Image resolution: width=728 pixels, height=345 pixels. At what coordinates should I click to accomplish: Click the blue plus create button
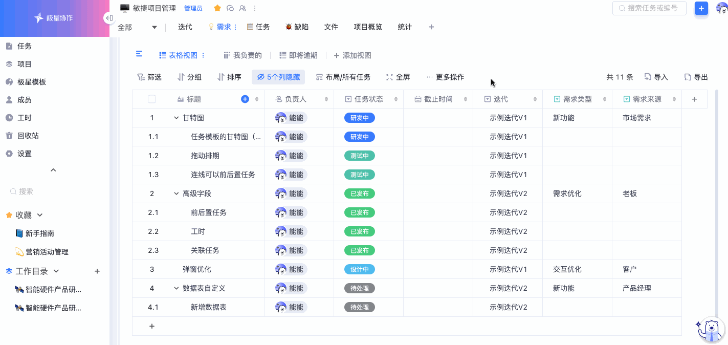click(x=701, y=8)
